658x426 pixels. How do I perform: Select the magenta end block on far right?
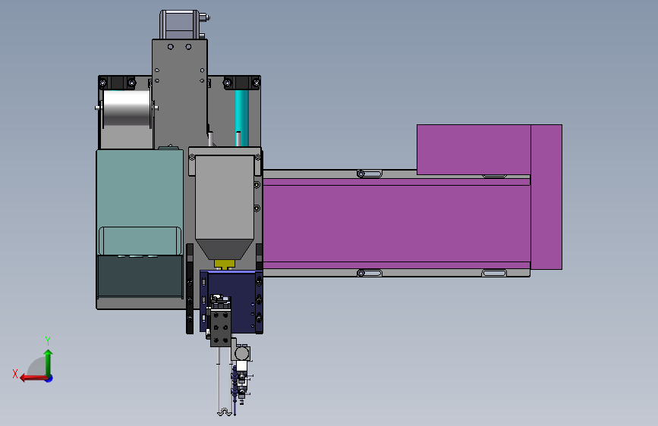pos(546,196)
